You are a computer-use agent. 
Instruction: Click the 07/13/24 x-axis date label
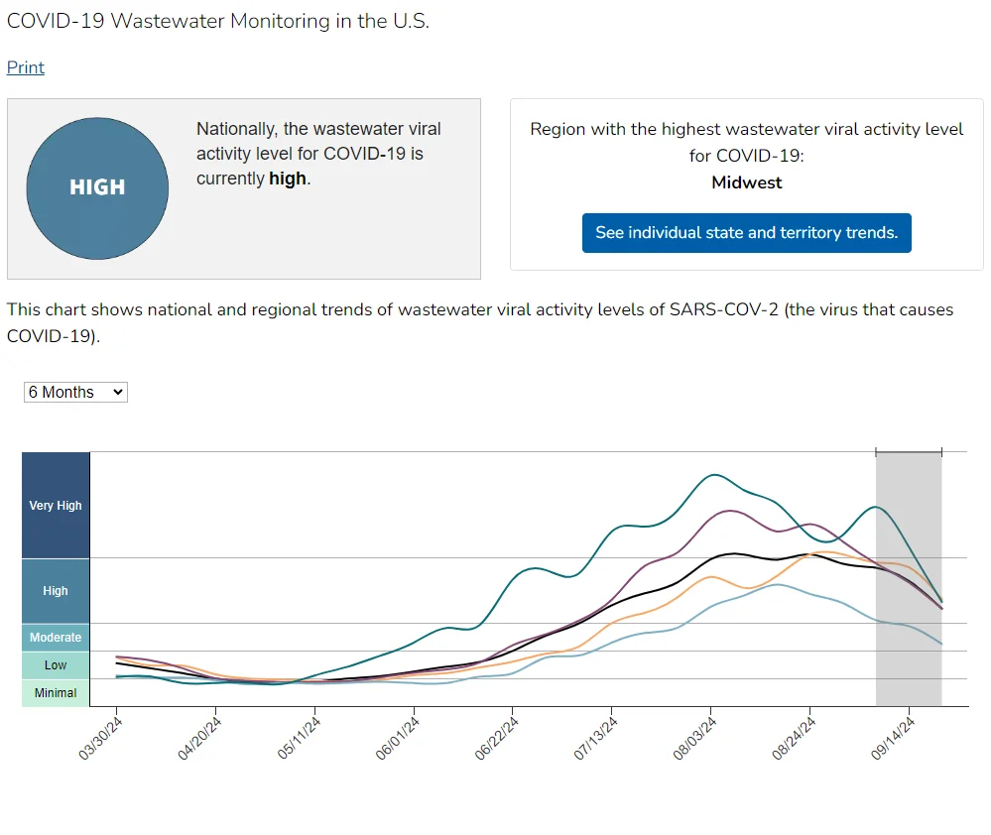tap(595, 739)
